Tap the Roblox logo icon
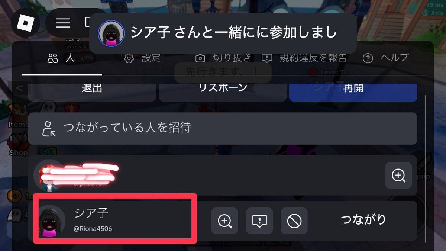The height and width of the screenshot is (251, 446). click(25, 23)
